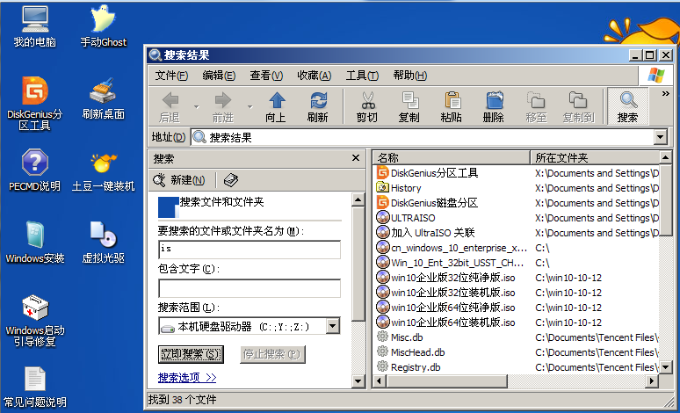Go up with 向上 toolbar button

point(276,106)
